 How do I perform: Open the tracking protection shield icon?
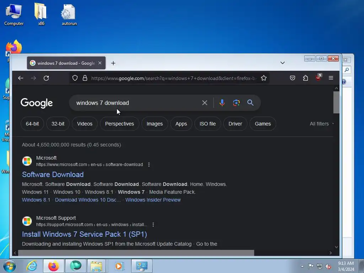75,78
